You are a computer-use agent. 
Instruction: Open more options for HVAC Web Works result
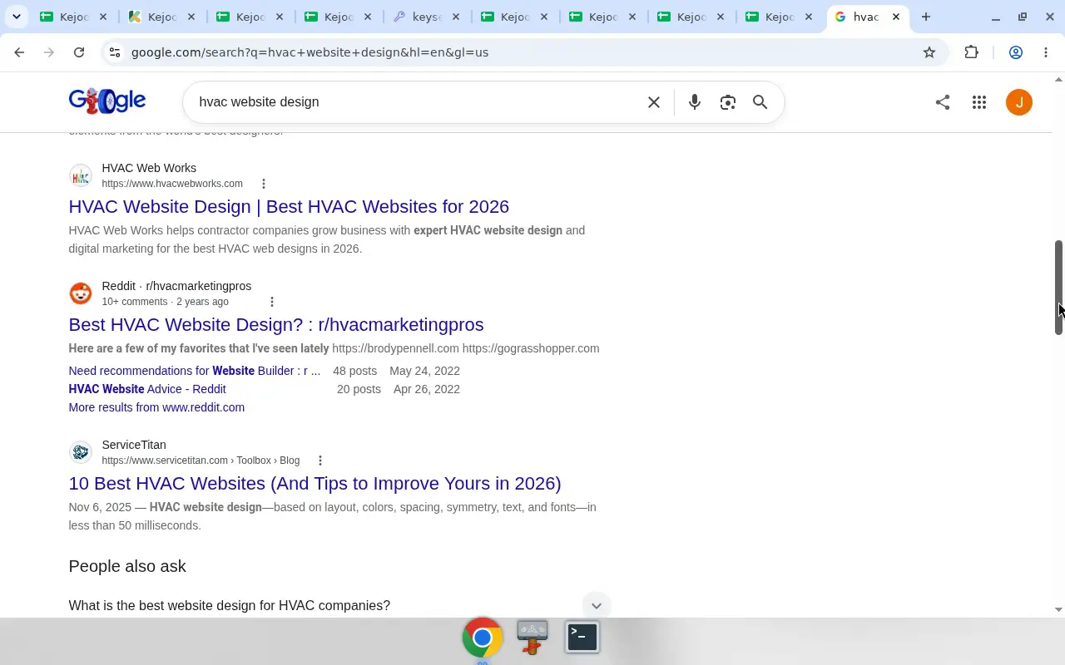pos(264,184)
